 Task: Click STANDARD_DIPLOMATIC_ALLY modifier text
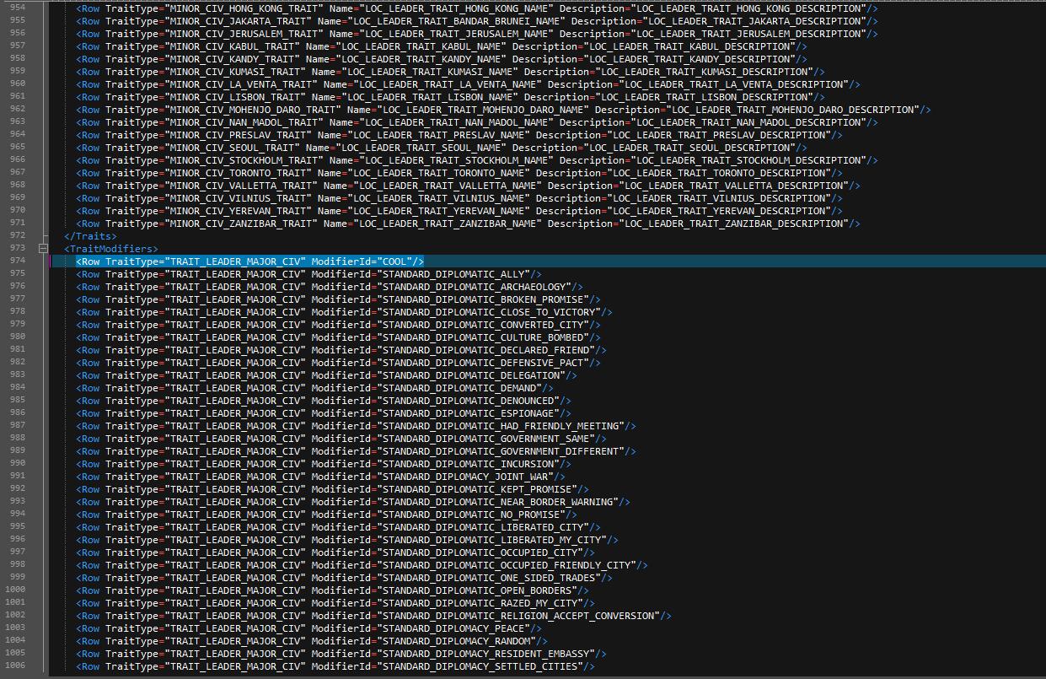[x=455, y=274]
